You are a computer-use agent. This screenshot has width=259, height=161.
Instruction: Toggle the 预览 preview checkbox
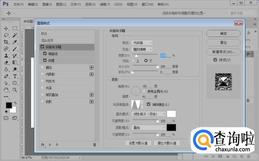(x=215, y=60)
